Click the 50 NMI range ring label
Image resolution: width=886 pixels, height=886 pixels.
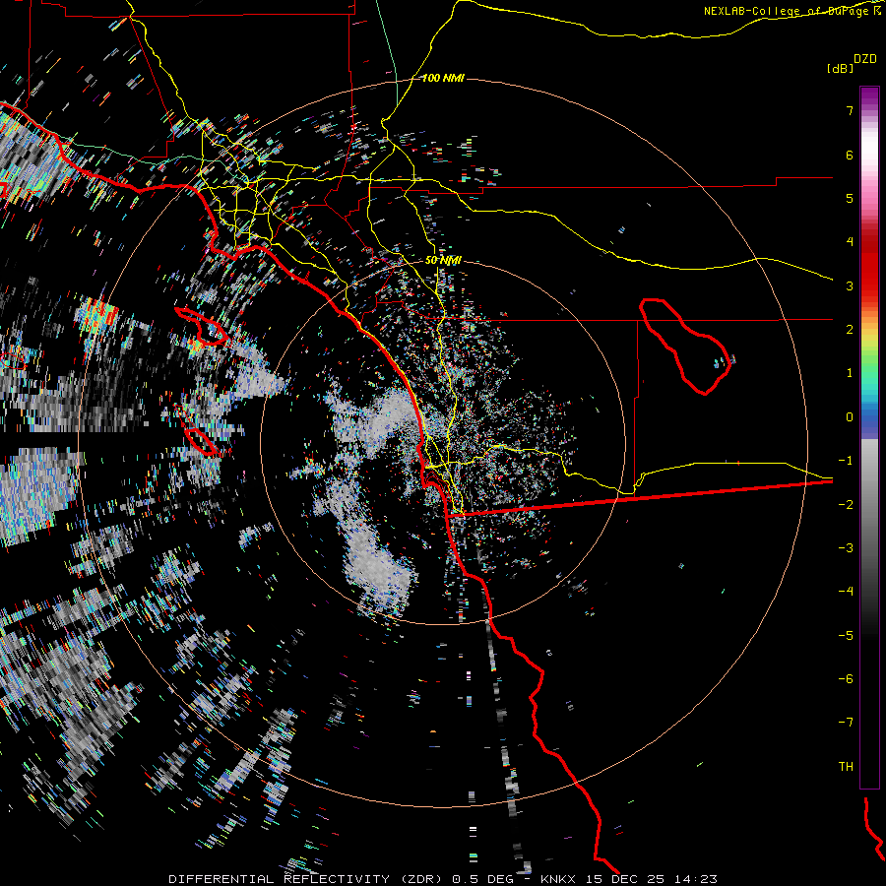[443, 261]
